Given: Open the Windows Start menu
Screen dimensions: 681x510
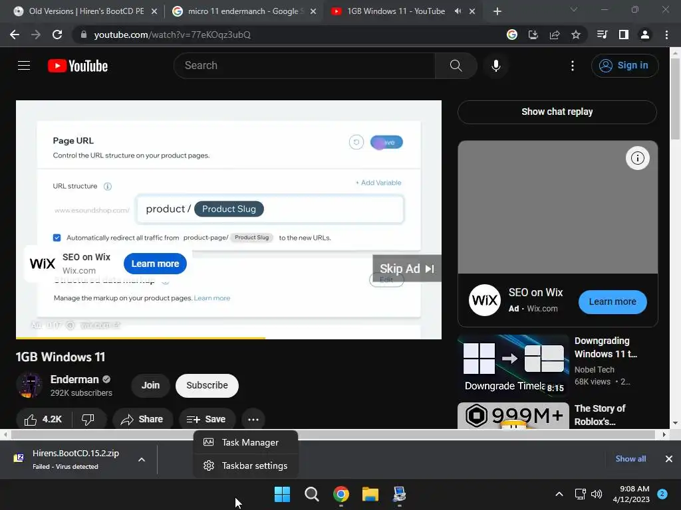Looking at the screenshot, I should [282, 494].
